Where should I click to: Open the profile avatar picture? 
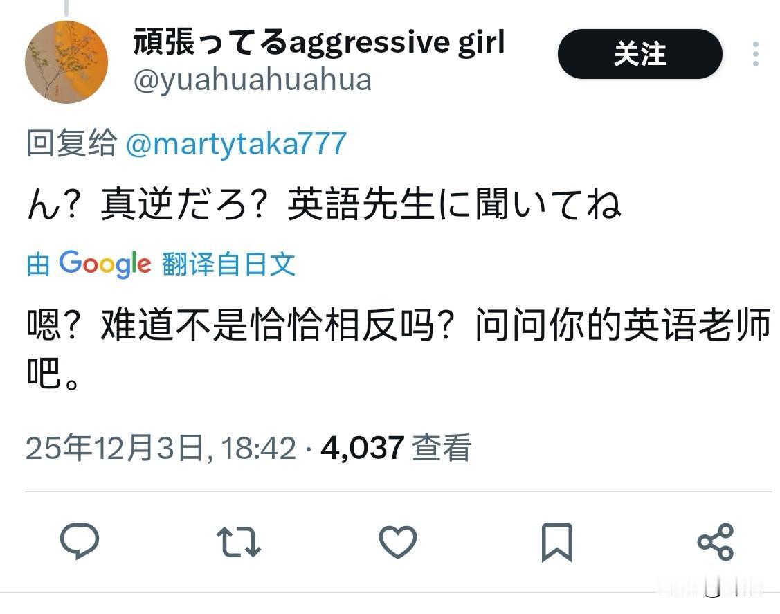[x=66, y=62]
